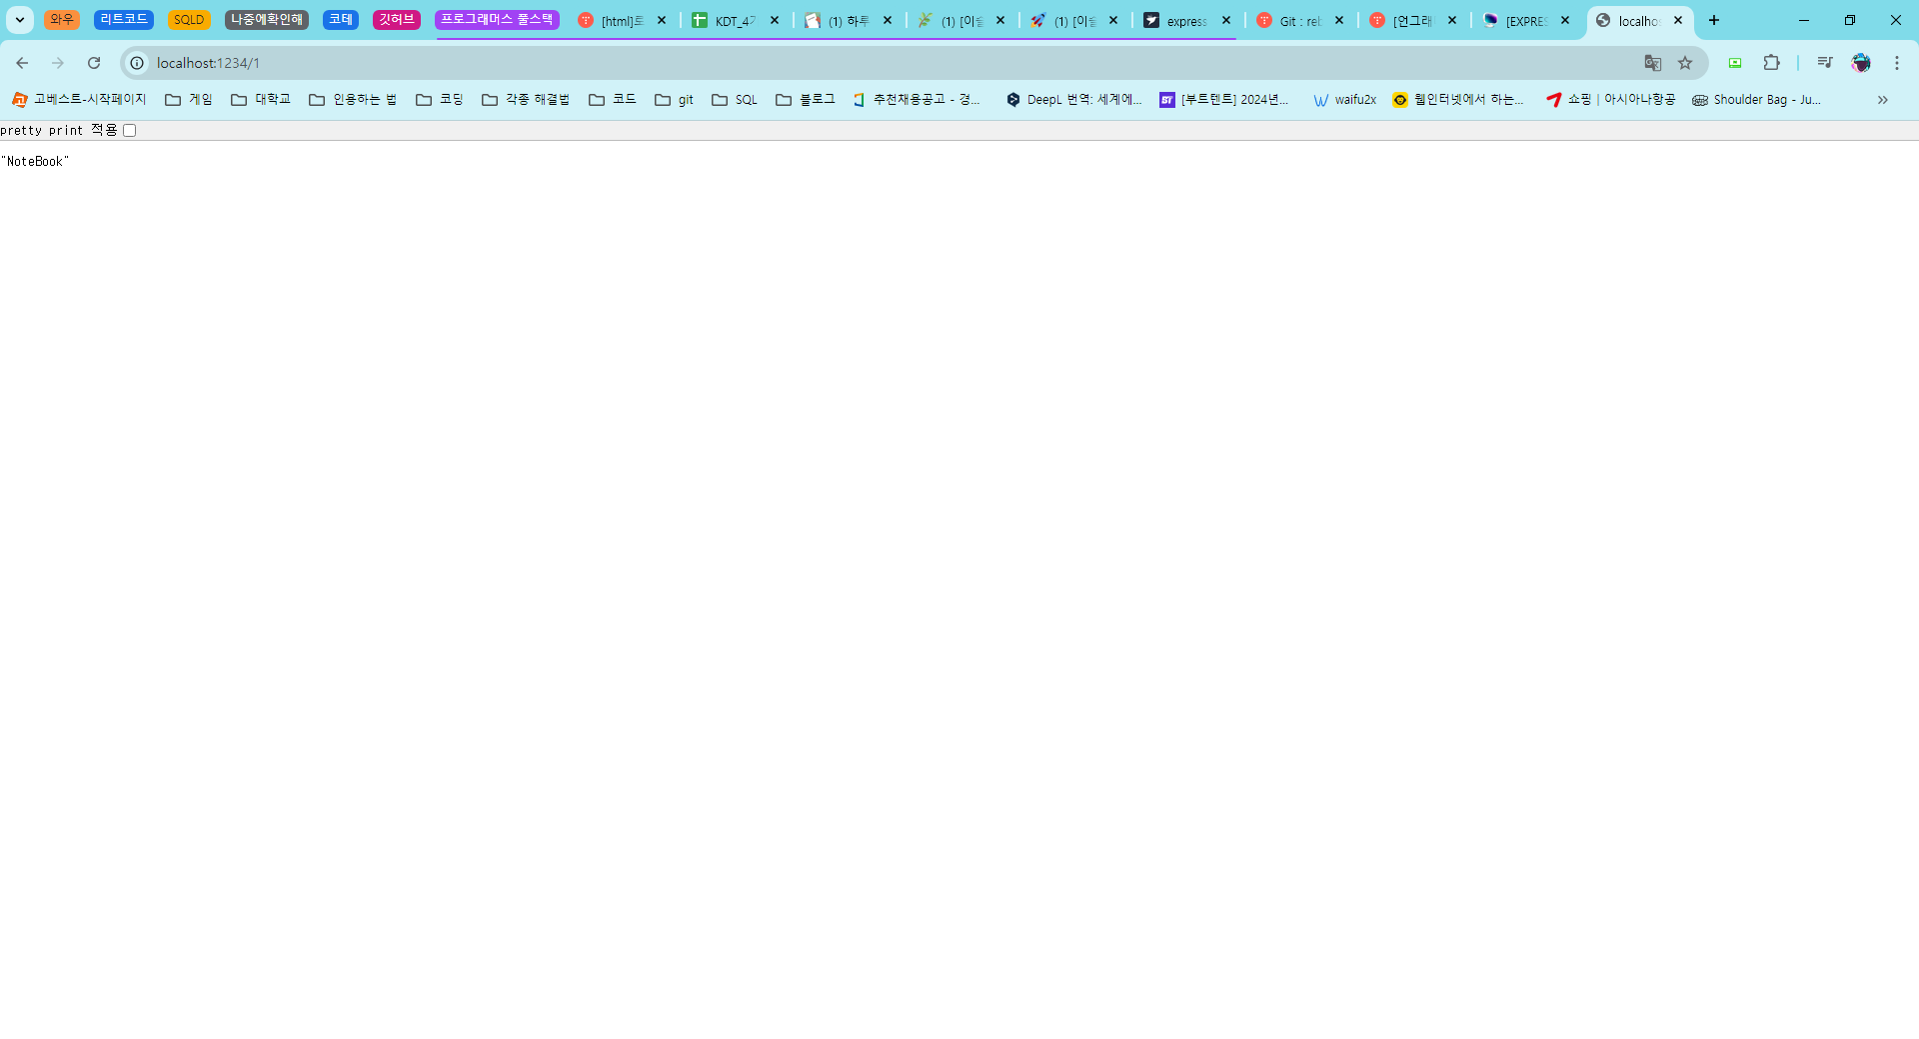Open Chrome's three-dot menu
This screenshot has width=1919, height=1039.
point(1897,63)
